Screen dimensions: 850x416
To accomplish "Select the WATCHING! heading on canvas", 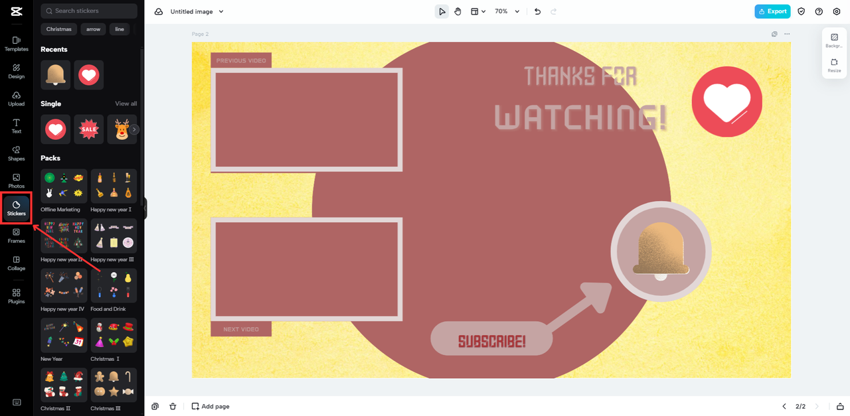I will 582,117.
